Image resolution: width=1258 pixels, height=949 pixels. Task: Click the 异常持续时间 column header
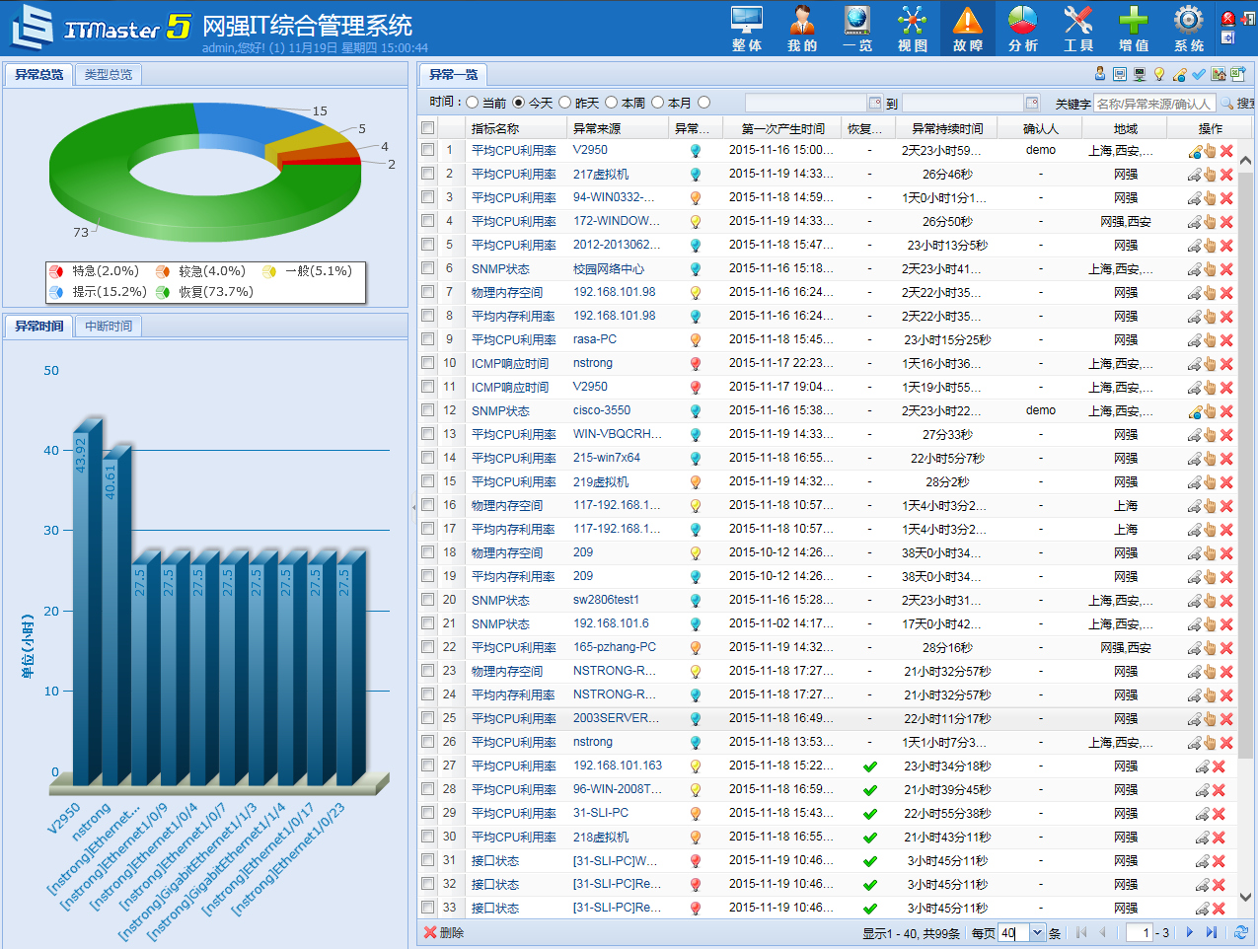(x=947, y=128)
